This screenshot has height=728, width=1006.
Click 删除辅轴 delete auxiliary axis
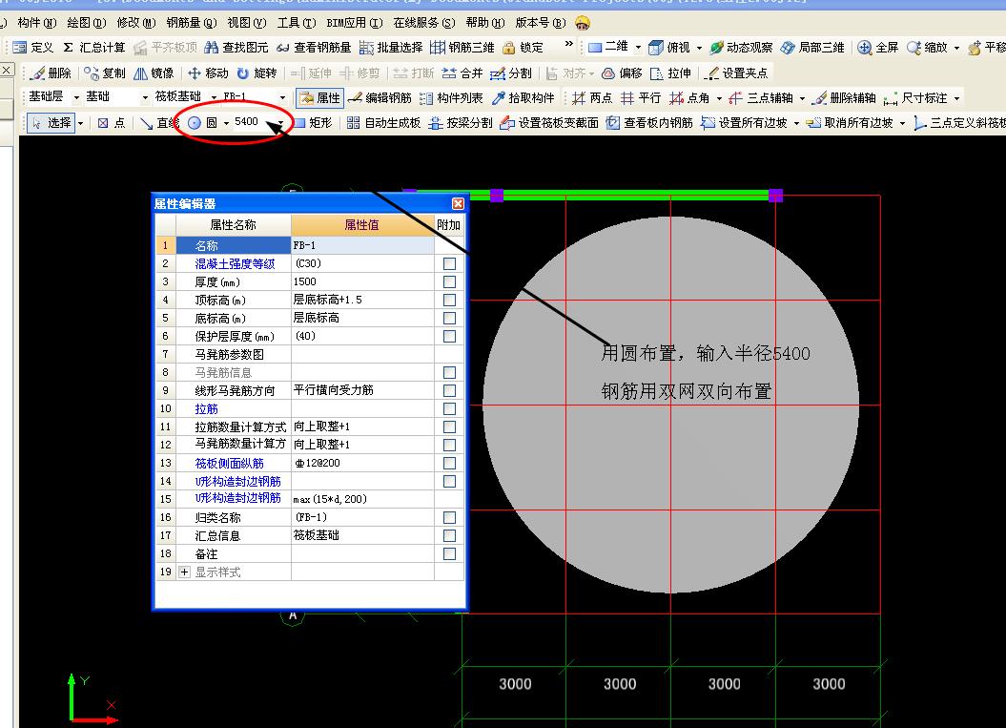844,98
